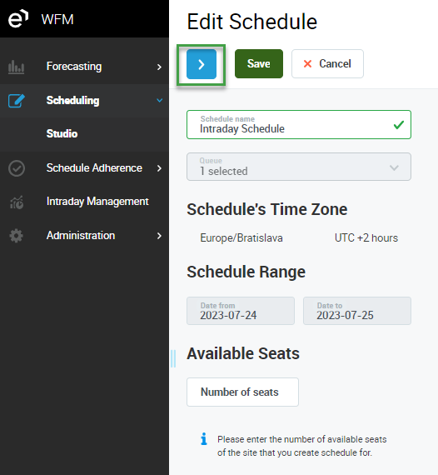Open the Studio submenu item

pyautogui.click(x=62, y=133)
